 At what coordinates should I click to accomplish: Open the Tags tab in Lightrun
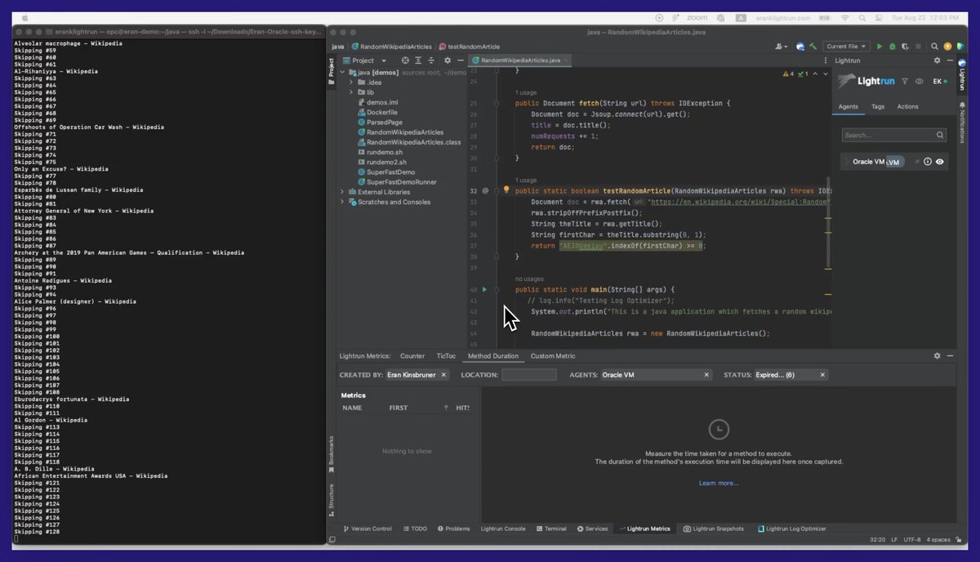coord(878,107)
